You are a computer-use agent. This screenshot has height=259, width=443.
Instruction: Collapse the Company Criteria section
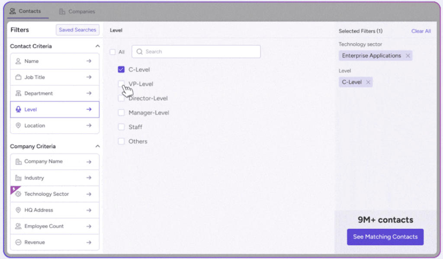(x=97, y=147)
